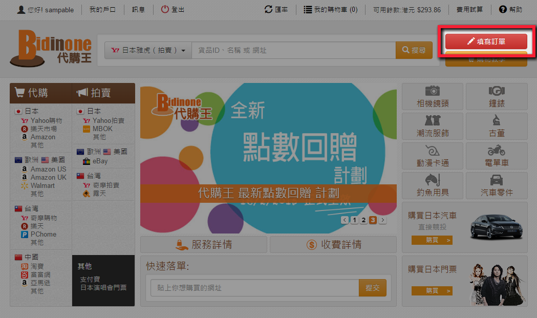537x318 pixels.
Task: Open 樂天 under 代購 台湾
Action: click(37, 226)
